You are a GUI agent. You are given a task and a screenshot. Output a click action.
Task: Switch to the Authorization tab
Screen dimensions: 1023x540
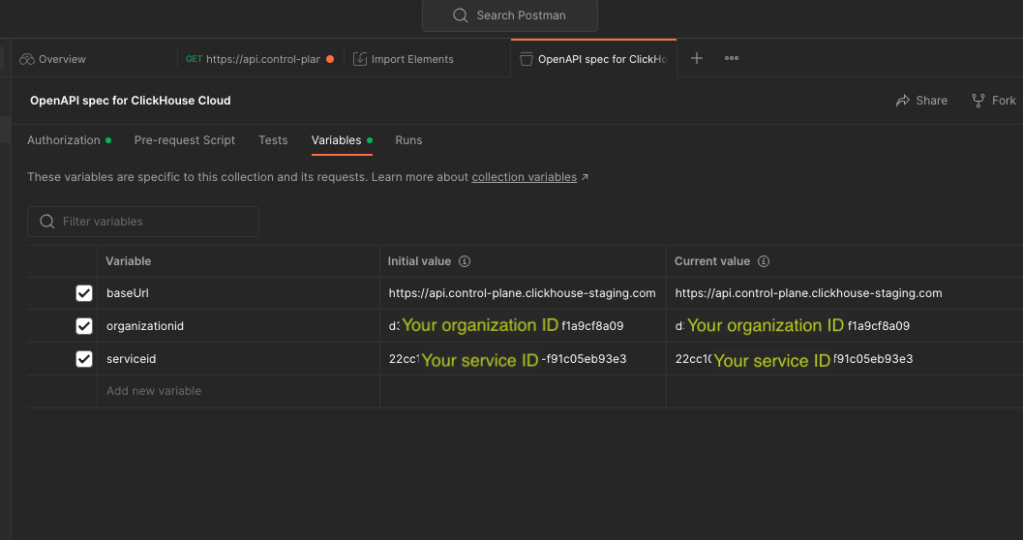click(64, 140)
